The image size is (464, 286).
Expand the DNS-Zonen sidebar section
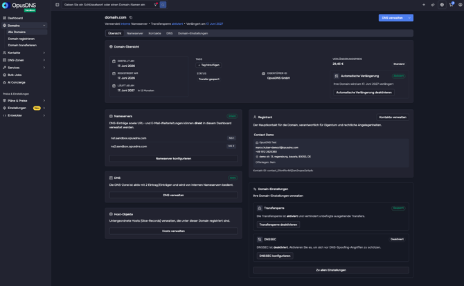pyautogui.click(x=44, y=60)
